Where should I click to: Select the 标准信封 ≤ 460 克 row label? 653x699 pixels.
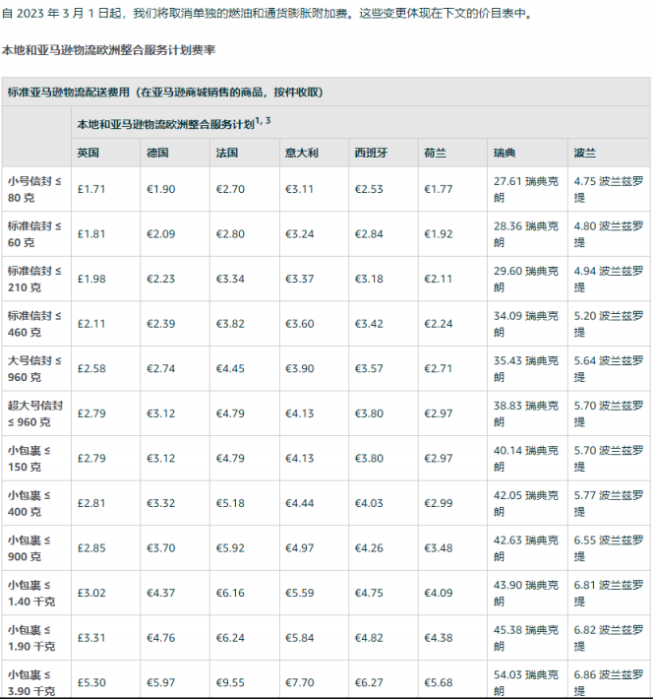pyautogui.click(x=34, y=324)
